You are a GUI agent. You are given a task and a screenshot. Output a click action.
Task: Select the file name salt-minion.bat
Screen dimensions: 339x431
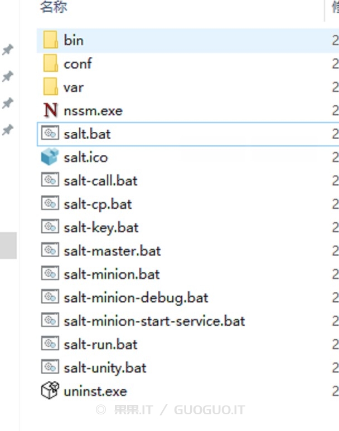pos(112,275)
